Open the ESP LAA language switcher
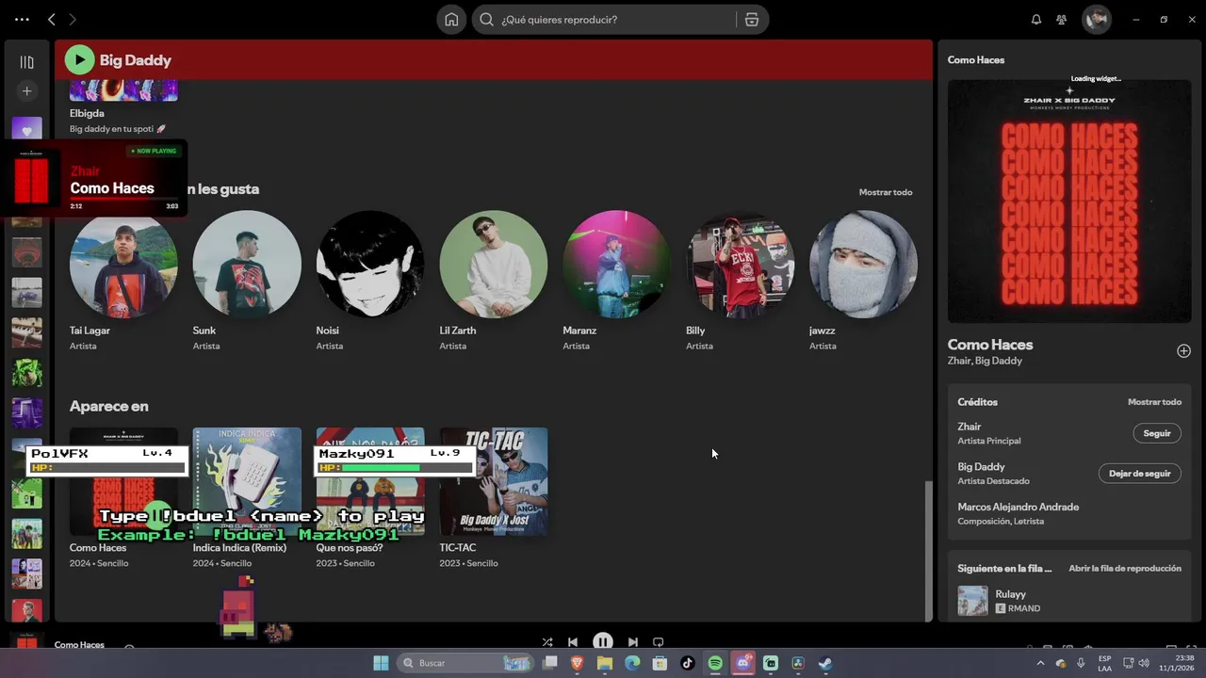 (1104, 663)
